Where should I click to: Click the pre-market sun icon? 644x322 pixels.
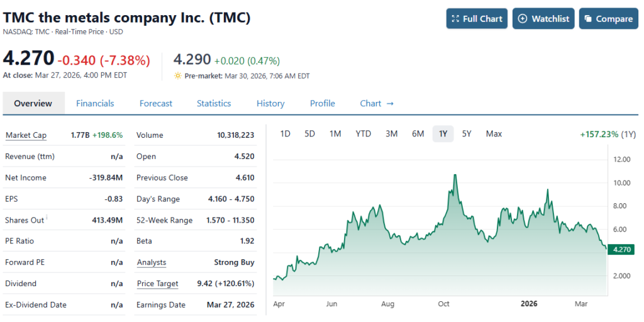pos(178,76)
